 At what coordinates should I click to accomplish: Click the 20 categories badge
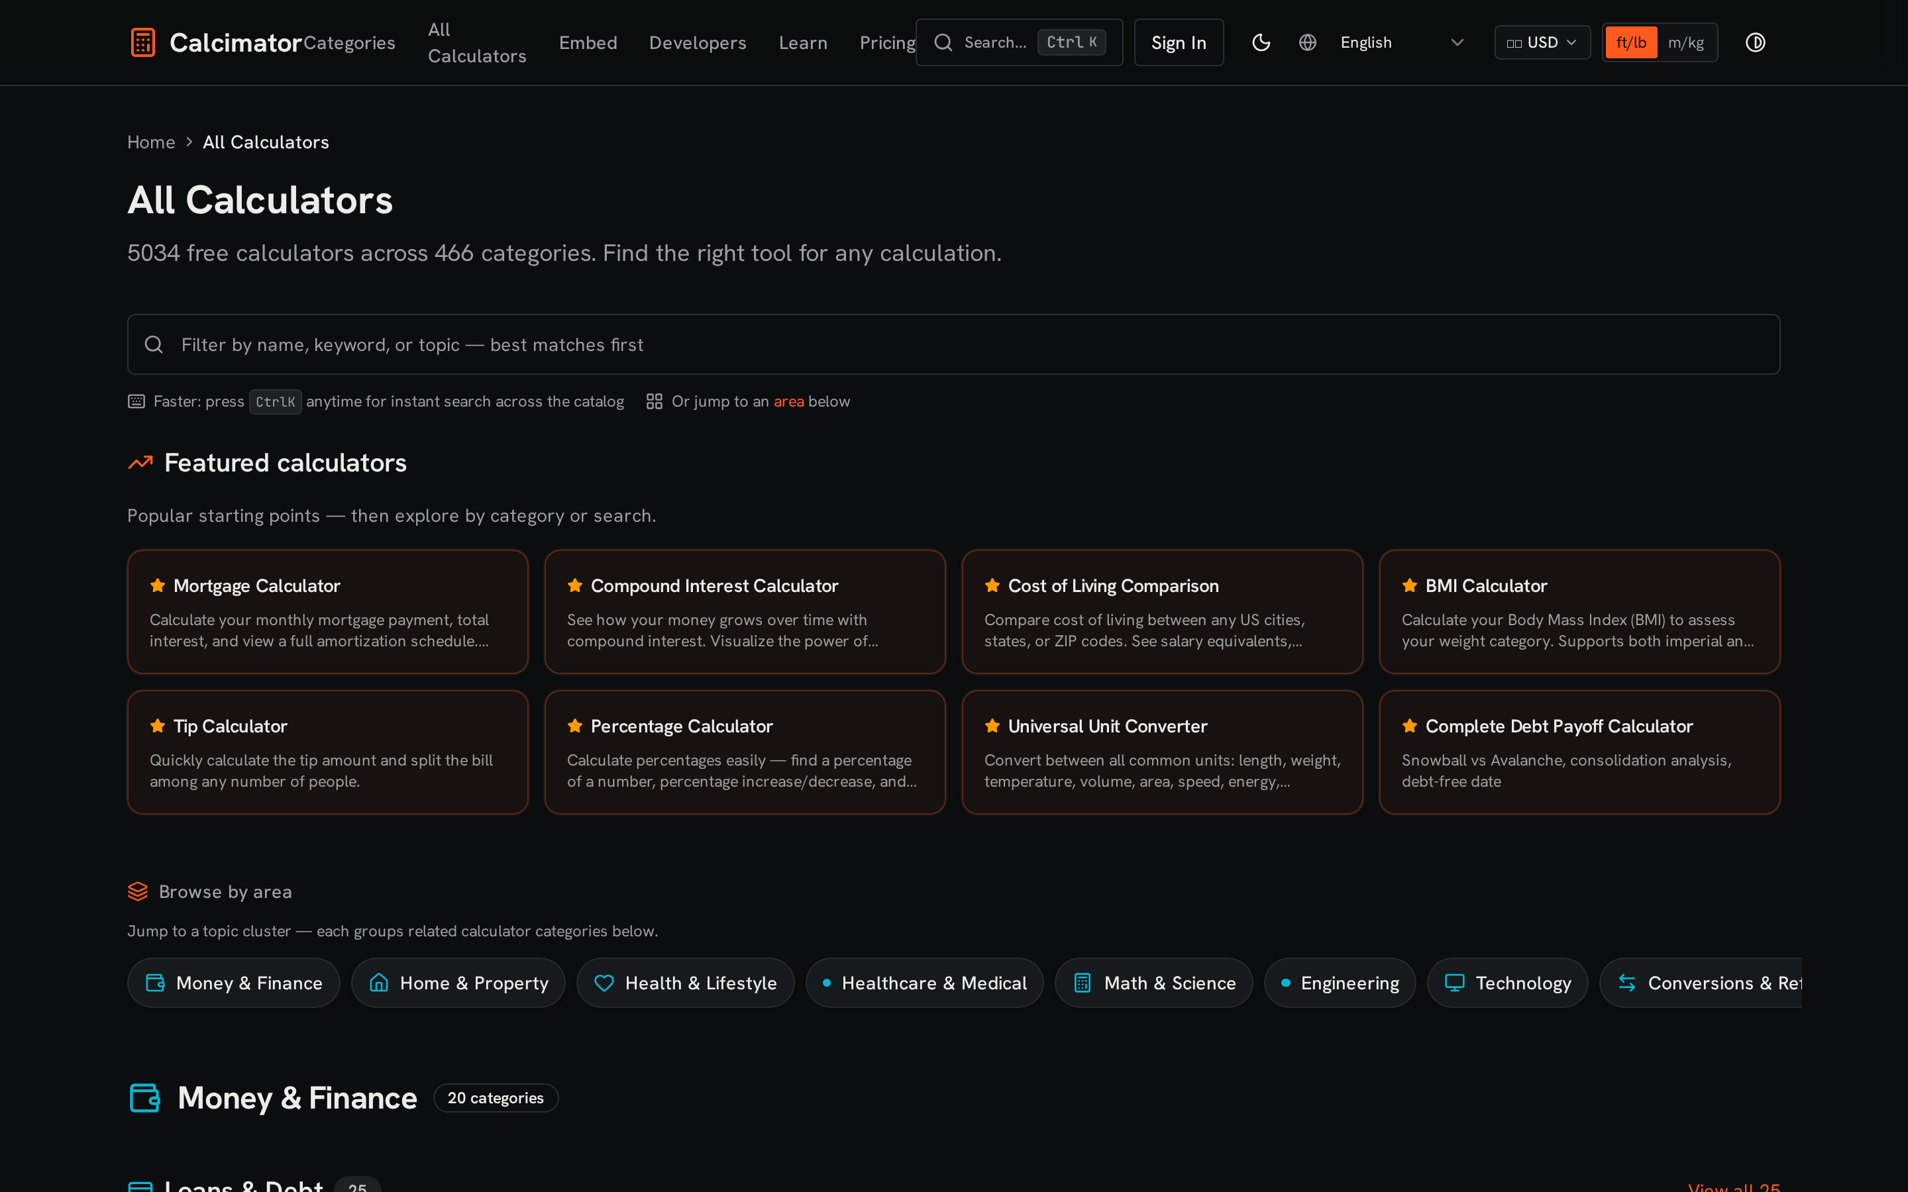(x=496, y=1097)
